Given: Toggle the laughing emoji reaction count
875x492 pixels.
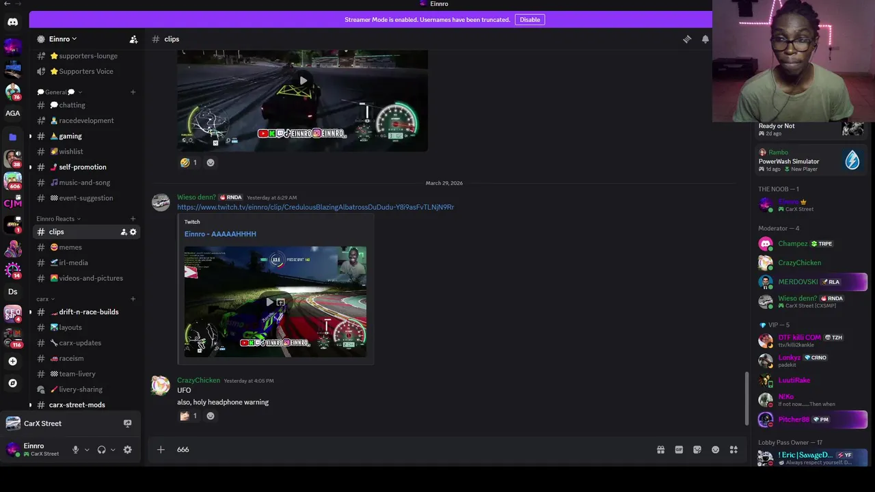Looking at the screenshot, I should point(189,163).
